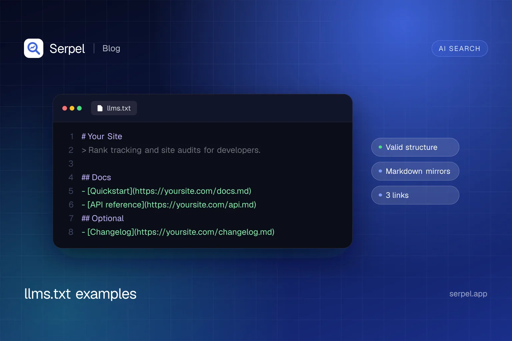The height and width of the screenshot is (341, 512).
Task: Click the Serpel magnifier logo icon
Action: coord(34,48)
